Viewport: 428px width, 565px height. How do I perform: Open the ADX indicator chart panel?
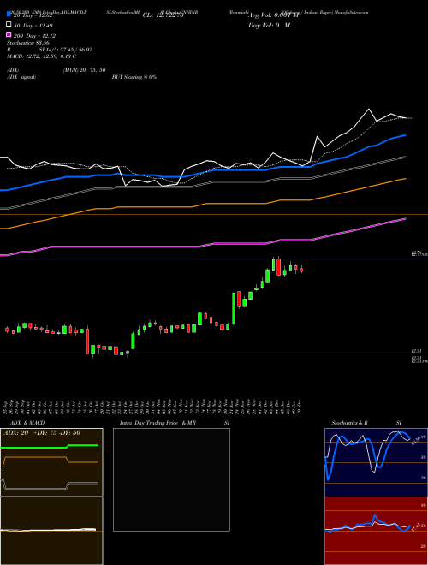coord(51,462)
